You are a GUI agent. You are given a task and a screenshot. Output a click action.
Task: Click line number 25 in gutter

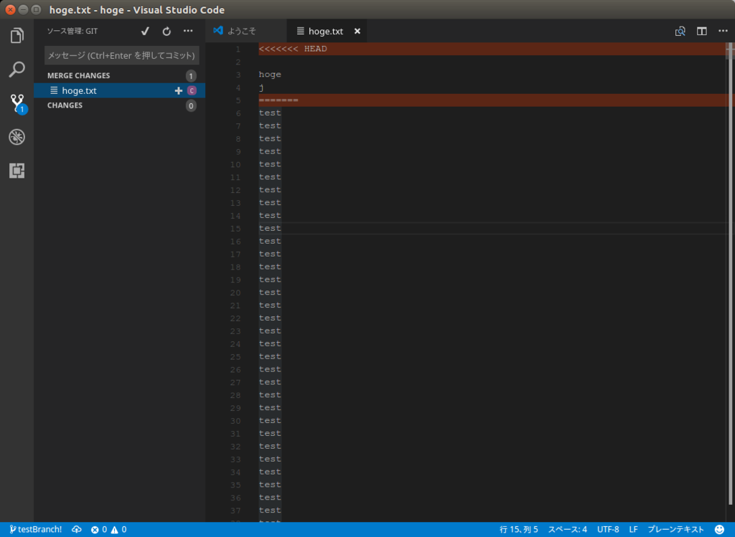[x=235, y=357]
